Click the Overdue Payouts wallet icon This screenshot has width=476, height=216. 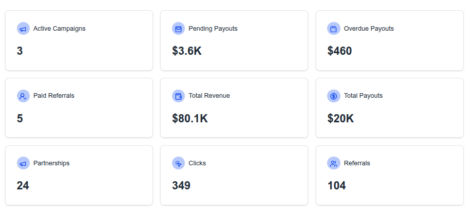(x=334, y=29)
